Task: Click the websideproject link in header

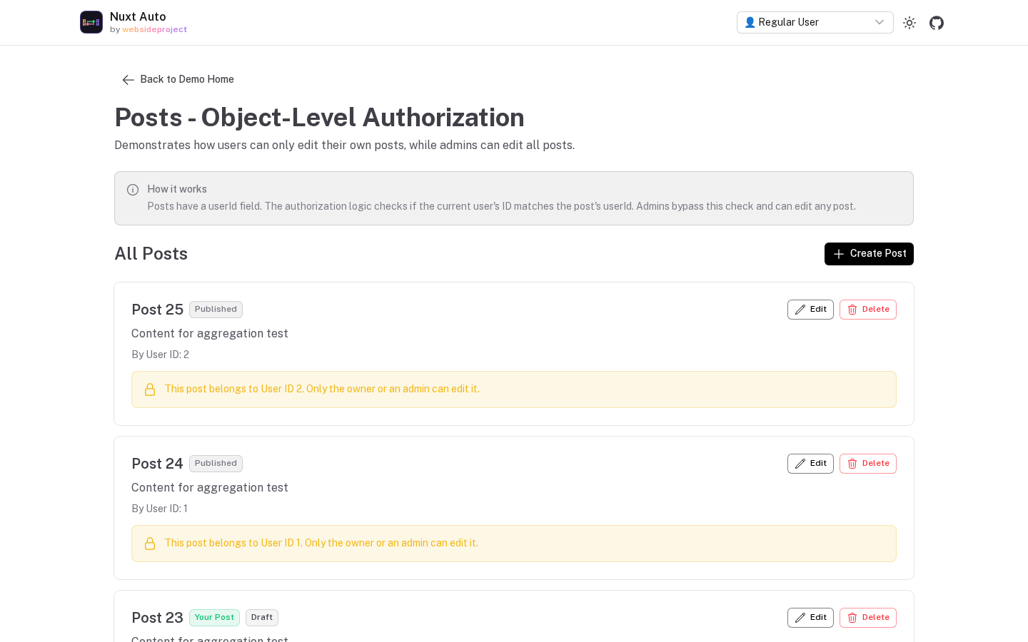Action: 154,30
